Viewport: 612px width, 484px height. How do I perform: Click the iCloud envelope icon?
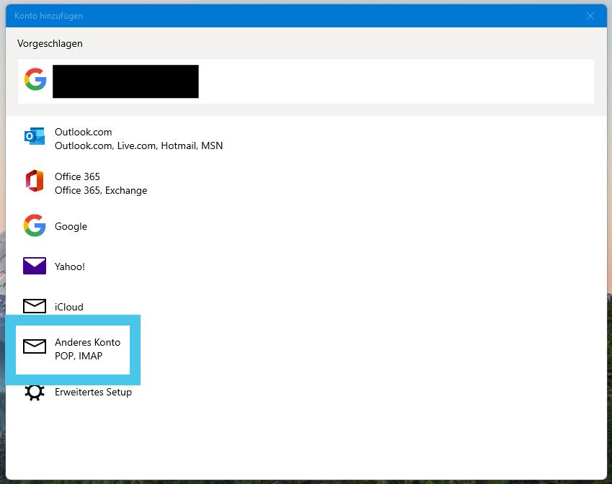tap(35, 306)
